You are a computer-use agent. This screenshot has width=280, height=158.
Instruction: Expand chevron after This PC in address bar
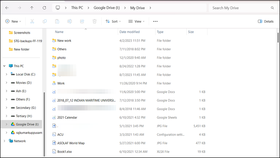(x=88, y=8)
